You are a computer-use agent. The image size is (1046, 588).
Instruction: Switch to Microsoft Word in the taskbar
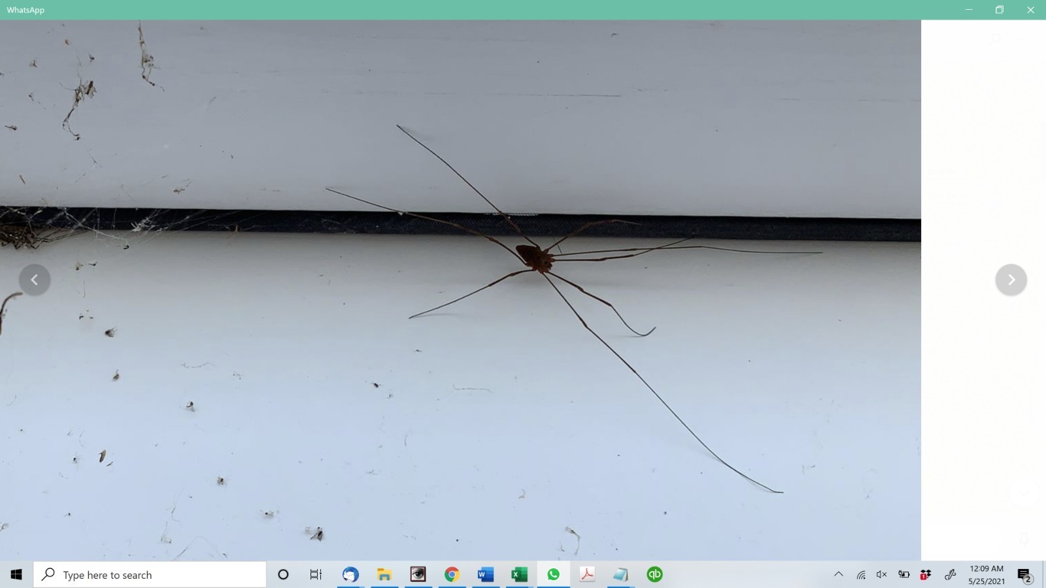486,574
